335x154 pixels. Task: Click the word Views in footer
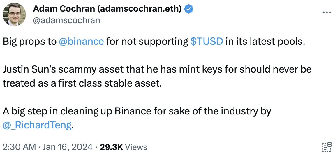tap(136, 147)
